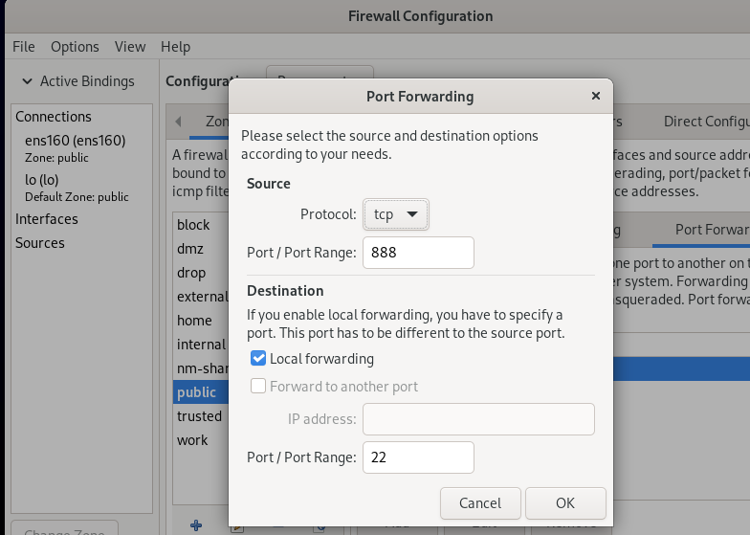Viewport: 750px width, 535px height.
Task: Click the destination port field showing 22
Action: [418, 457]
